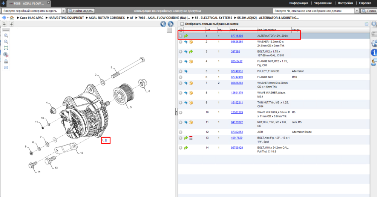
Task: Expand the diagram toolbar grip handle
Action: 6,30
